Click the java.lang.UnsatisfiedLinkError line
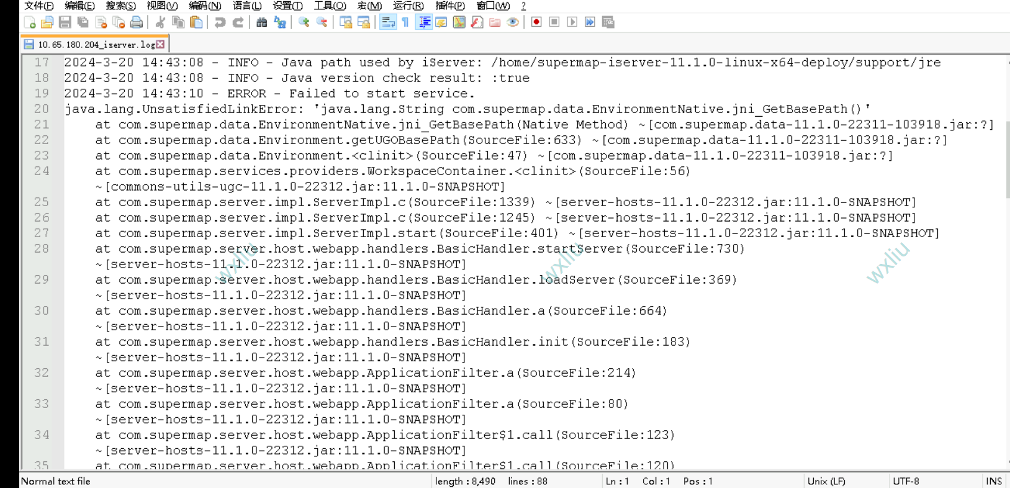The image size is (1010, 488). (x=467, y=109)
